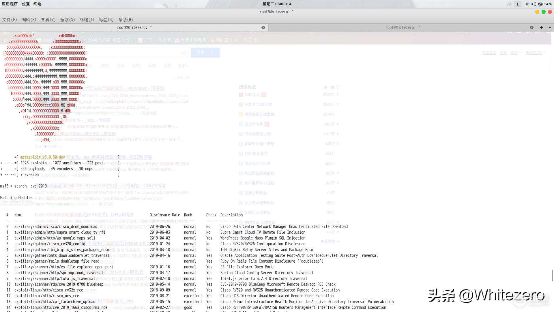Click module exploit/linux/http/cisco_rv32x_rce

point(49,290)
